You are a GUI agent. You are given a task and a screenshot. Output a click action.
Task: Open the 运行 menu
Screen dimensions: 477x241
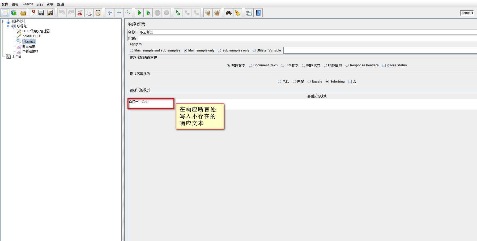tap(40, 4)
